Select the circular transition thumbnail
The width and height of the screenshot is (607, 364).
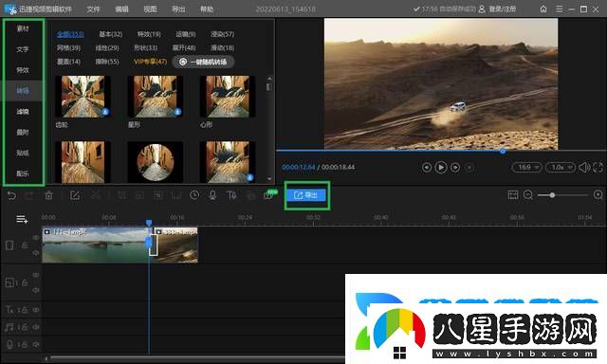pyautogui.click(x=155, y=162)
